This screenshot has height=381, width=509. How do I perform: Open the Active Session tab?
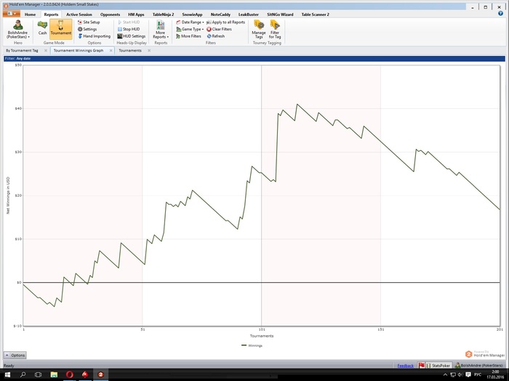click(79, 15)
